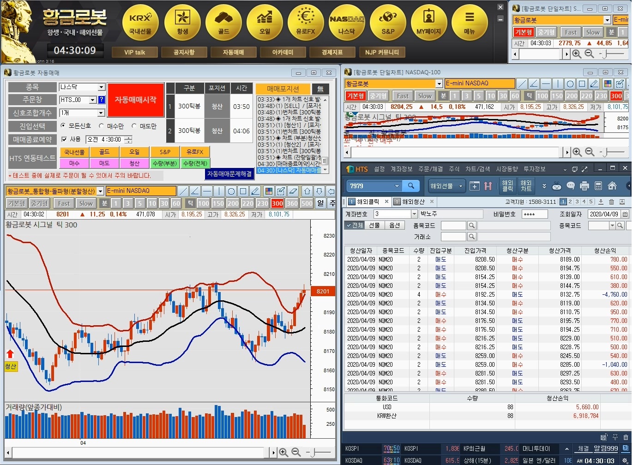The height and width of the screenshot is (465, 633).
Task: Select 매도만 radio button
Action: [134, 125]
